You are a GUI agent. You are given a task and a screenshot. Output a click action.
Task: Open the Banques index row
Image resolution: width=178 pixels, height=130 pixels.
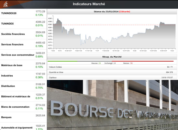point(23,117)
